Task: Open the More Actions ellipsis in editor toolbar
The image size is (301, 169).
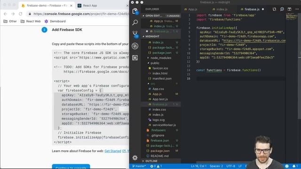Action: point(297,9)
